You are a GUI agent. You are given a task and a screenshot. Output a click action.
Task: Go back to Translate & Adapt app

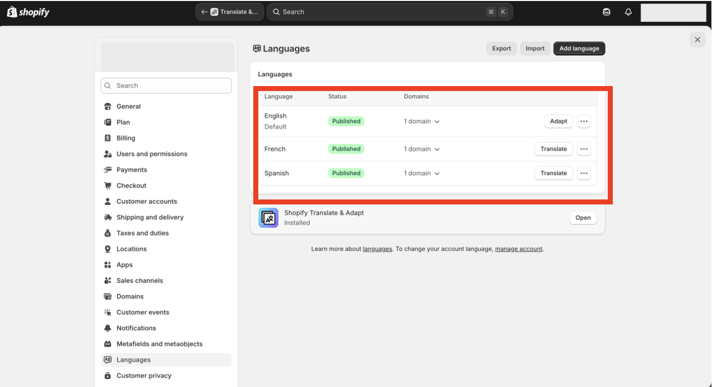tap(230, 12)
